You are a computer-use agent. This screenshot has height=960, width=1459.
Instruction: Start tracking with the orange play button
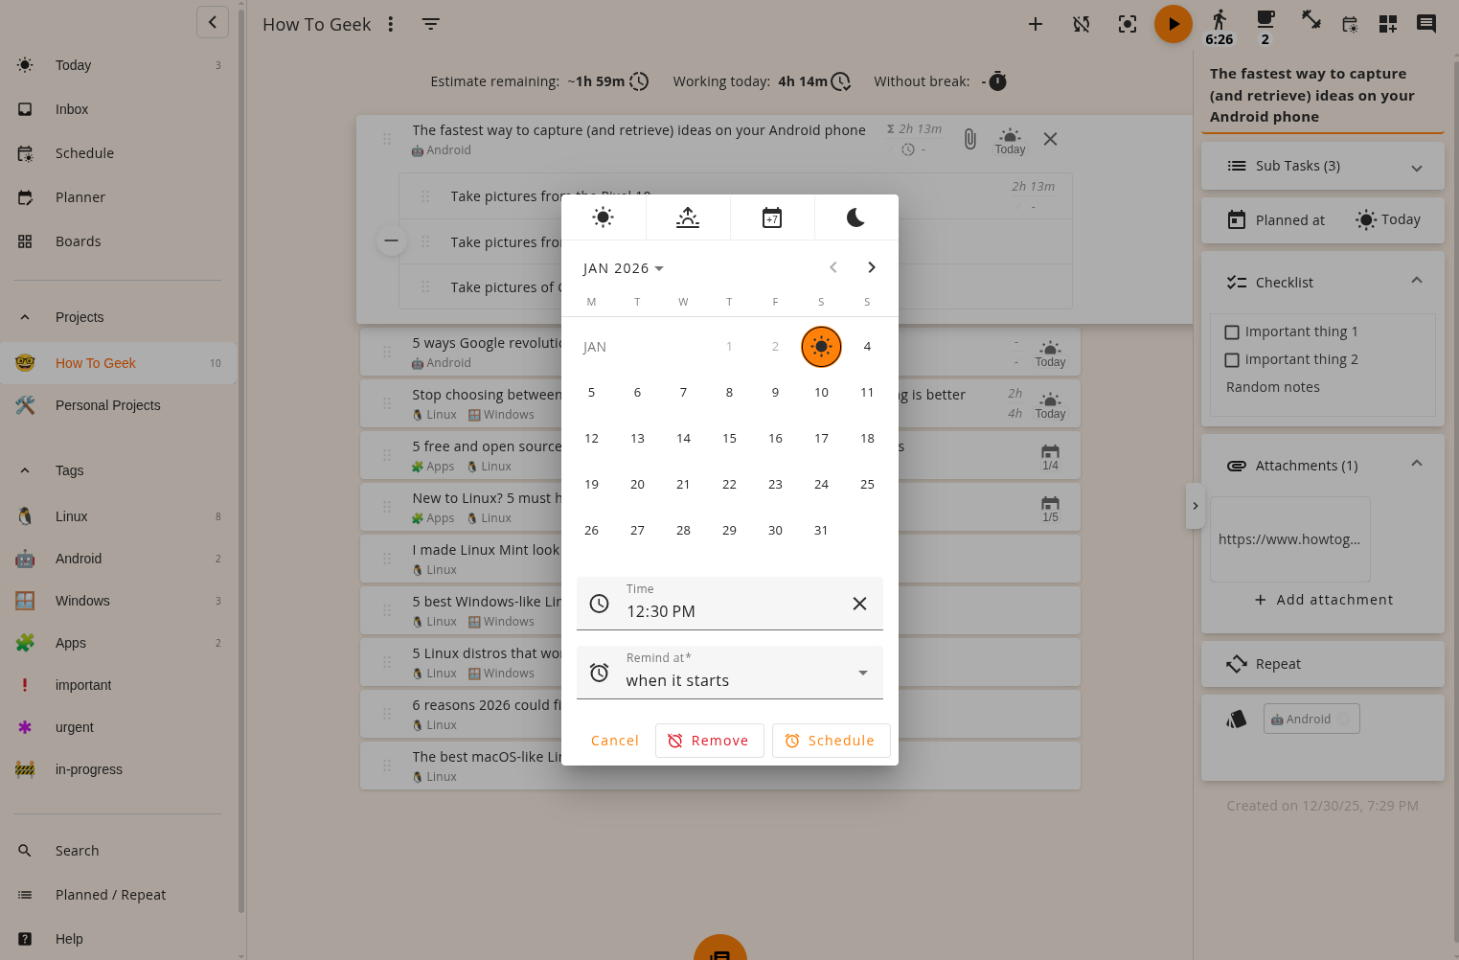coord(1174,24)
